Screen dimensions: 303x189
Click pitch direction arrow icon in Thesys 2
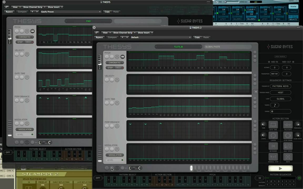(122, 57)
